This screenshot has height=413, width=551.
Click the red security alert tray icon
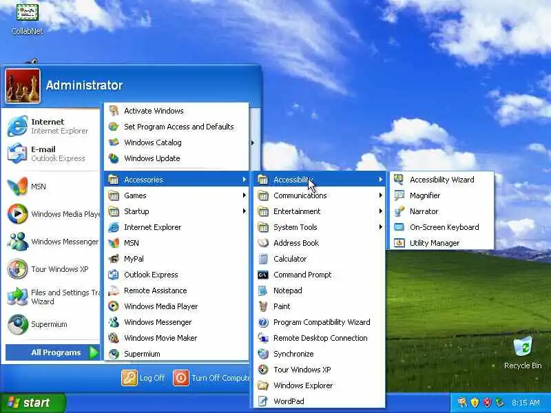click(x=487, y=403)
